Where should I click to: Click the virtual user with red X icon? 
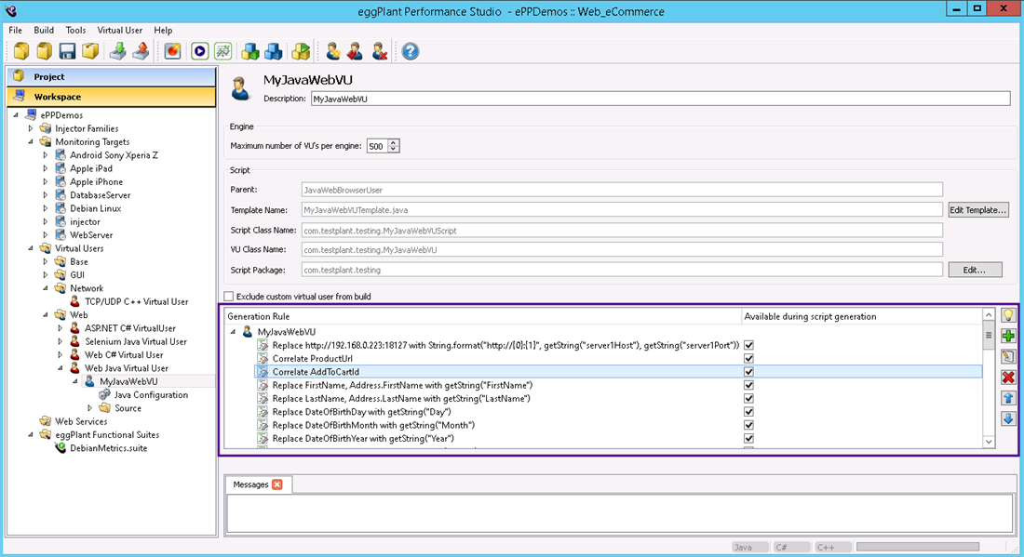[x=379, y=51]
